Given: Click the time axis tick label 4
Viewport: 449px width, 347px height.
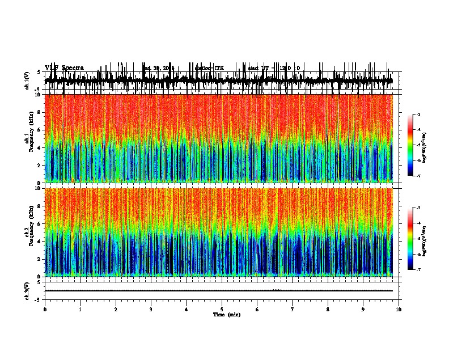Looking at the screenshot, I should [187, 310].
